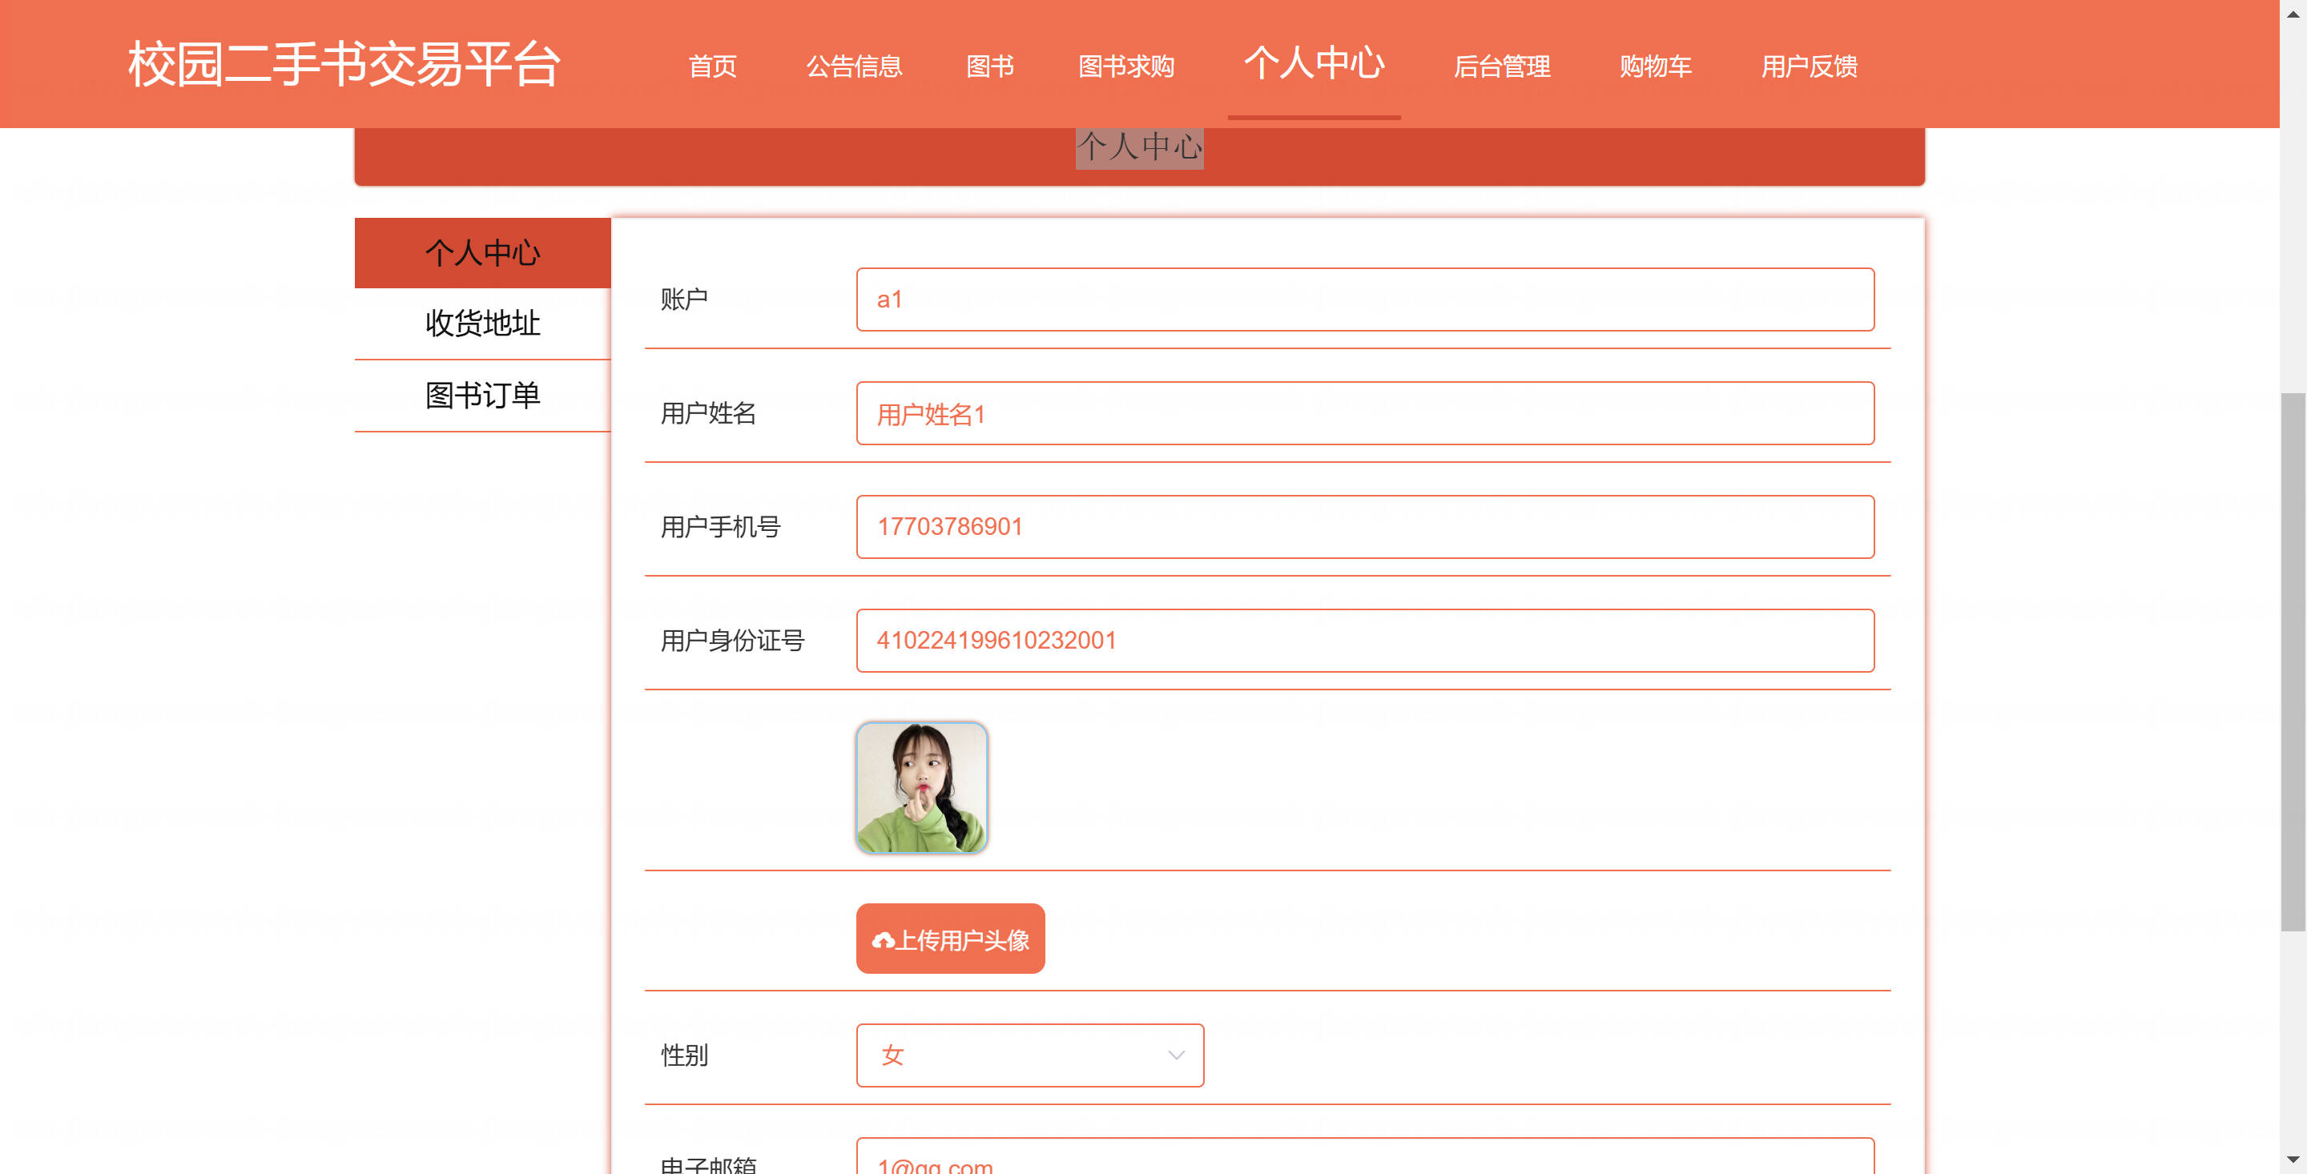Click the 用户手机号 label

(x=720, y=527)
